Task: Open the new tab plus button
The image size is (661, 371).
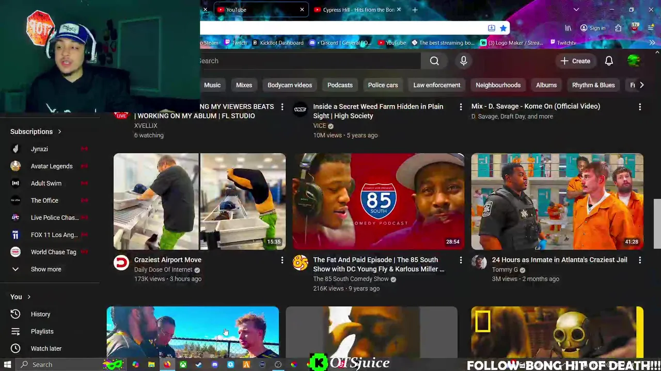Action: click(x=415, y=10)
